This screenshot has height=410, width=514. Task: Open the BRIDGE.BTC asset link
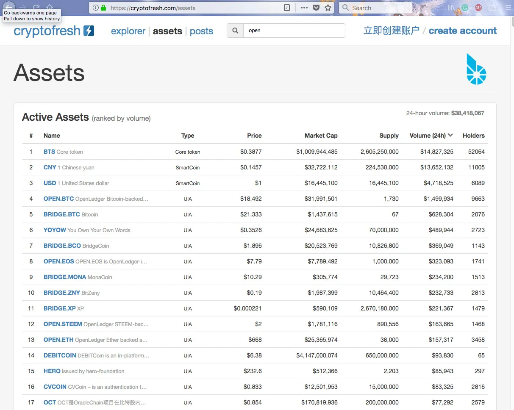[61, 214]
